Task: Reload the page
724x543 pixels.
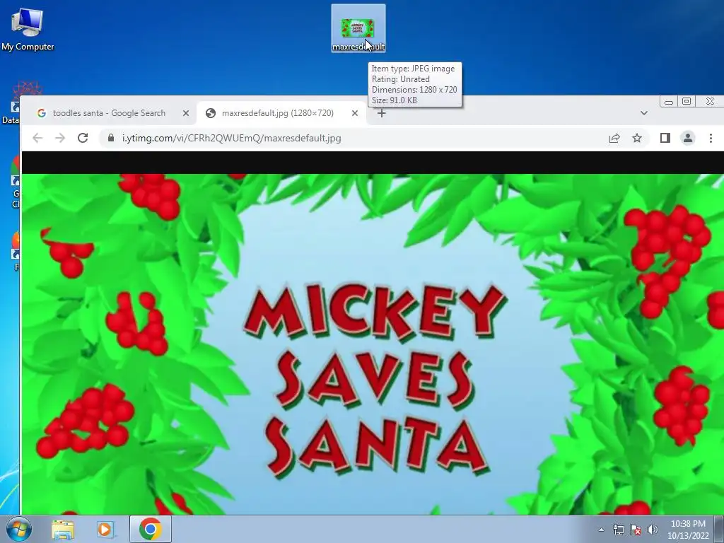Action: 83,138
